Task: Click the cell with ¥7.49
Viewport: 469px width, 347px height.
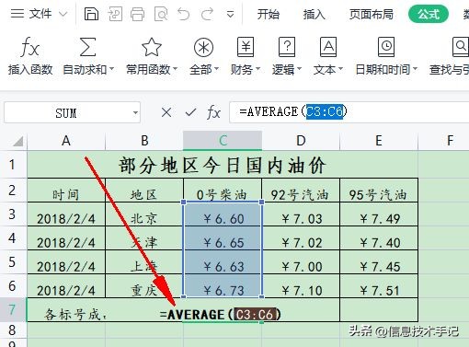Action: coord(379,214)
